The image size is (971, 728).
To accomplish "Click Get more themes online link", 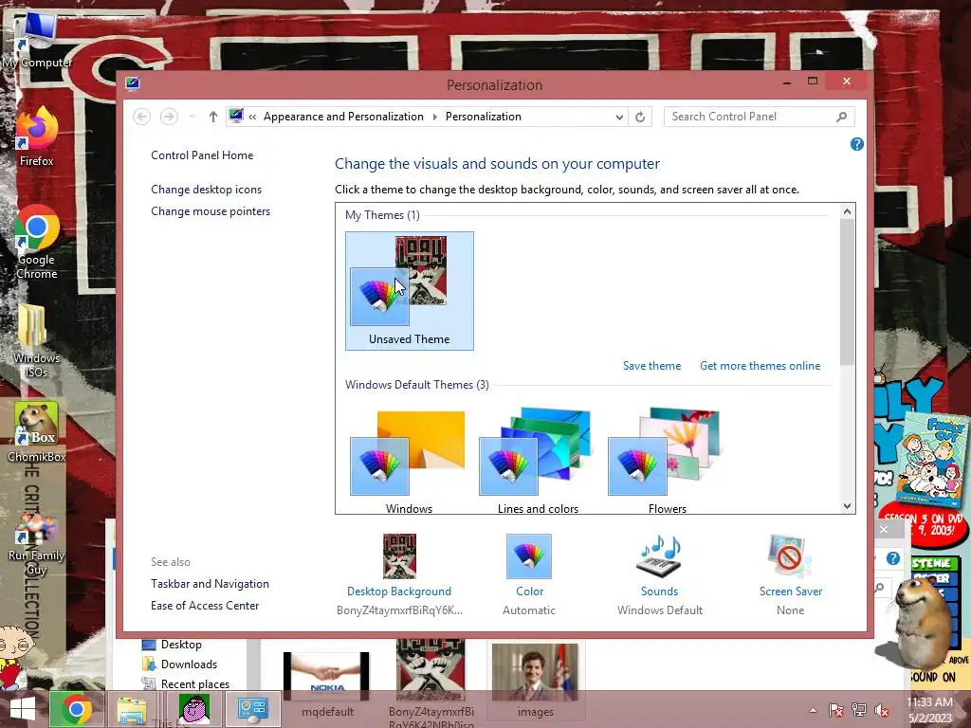I will (x=760, y=366).
